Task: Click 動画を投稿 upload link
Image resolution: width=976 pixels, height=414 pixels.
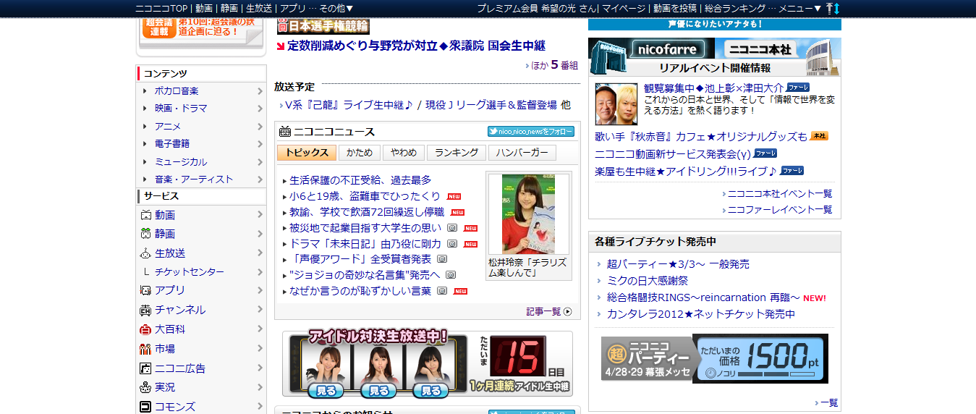Action: point(675,8)
